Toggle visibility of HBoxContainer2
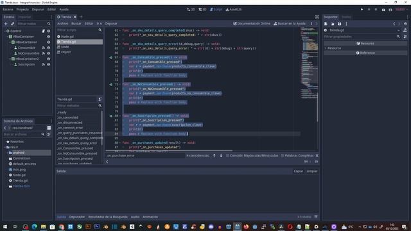 (49, 58)
